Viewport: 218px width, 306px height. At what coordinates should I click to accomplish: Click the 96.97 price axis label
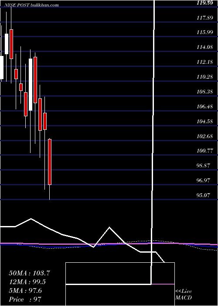click(203, 180)
